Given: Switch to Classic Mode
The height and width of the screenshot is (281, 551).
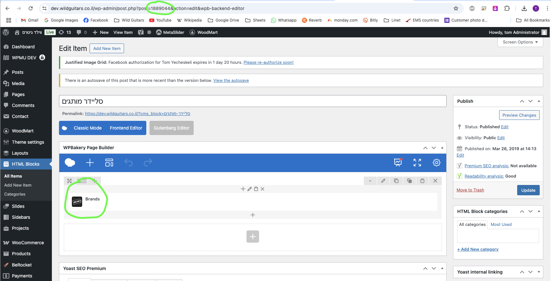Looking at the screenshot, I should [88, 128].
